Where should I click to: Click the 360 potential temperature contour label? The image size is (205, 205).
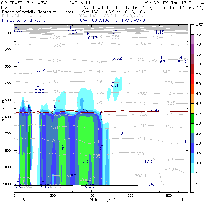pyautogui.click(x=168, y=35)
